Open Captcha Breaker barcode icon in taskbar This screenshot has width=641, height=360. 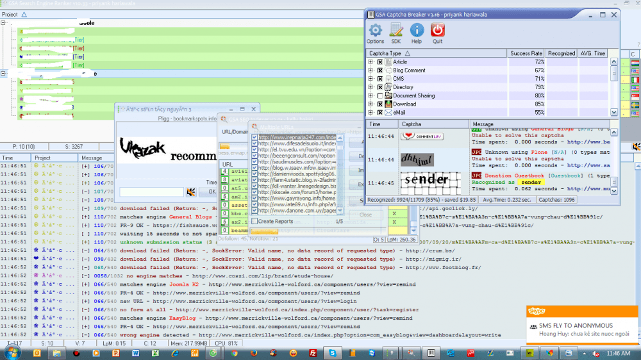click(x=431, y=353)
